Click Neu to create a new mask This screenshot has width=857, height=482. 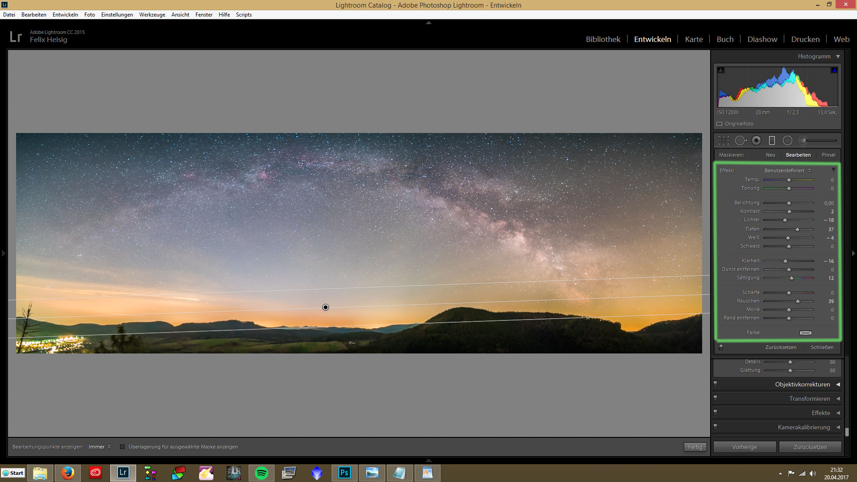point(770,155)
